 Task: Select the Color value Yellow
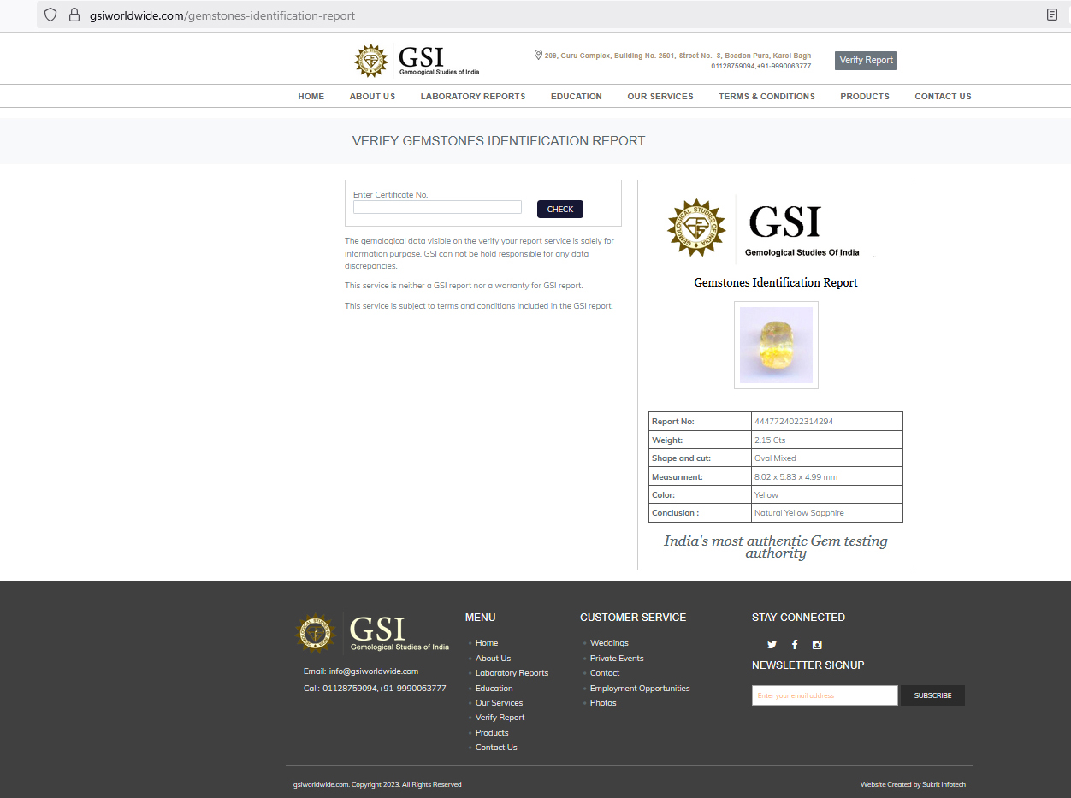(766, 495)
